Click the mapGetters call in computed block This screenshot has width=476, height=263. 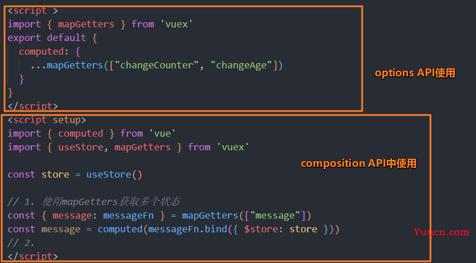point(75,65)
